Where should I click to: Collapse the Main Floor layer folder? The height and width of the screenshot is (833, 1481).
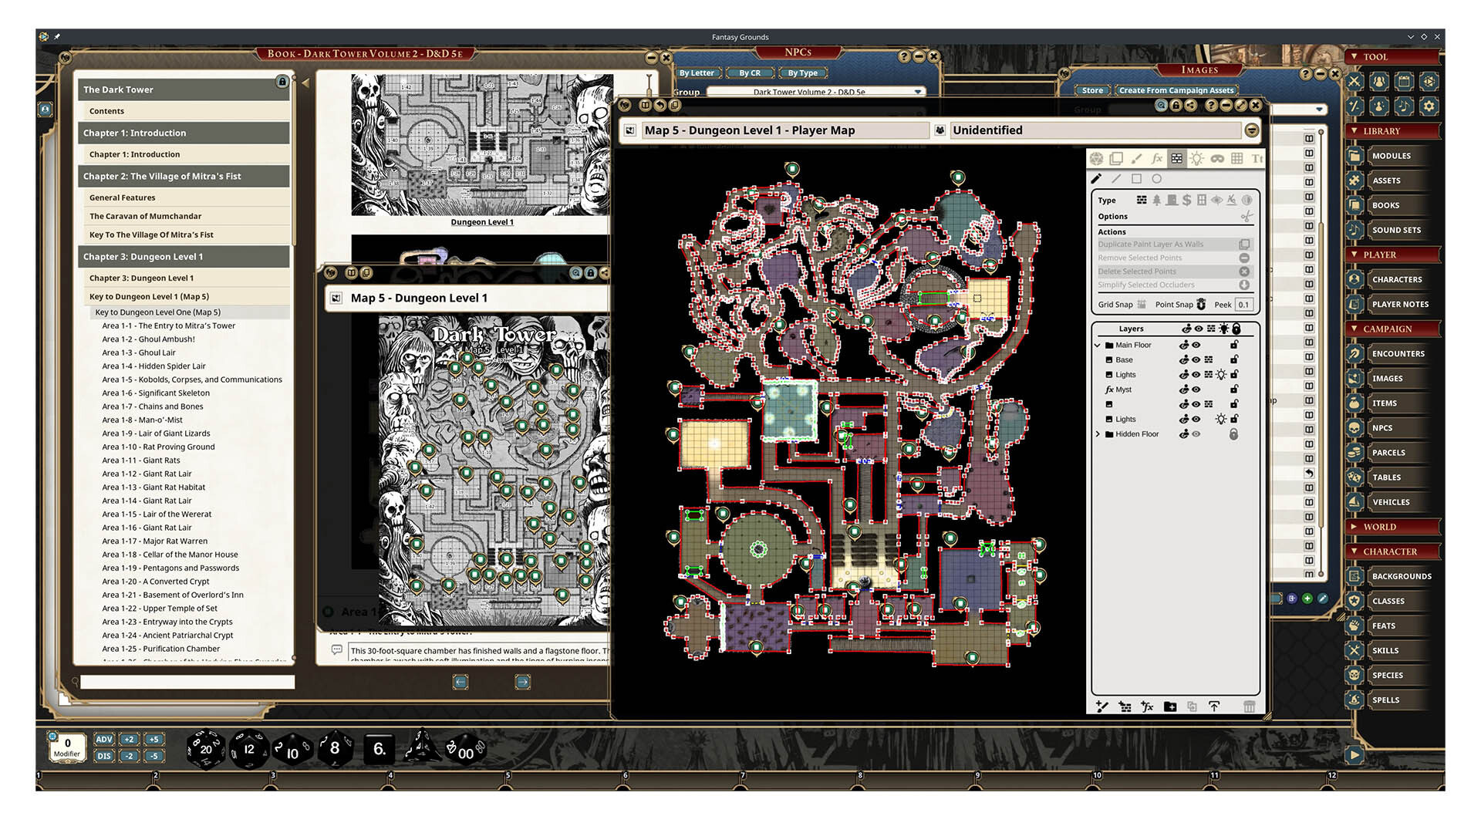(x=1098, y=346)
